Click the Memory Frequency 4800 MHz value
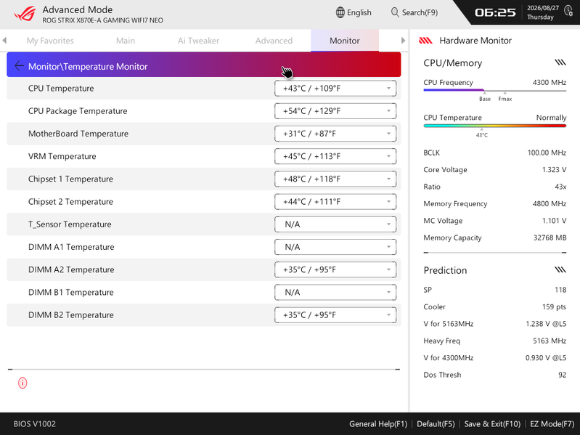Screen dimensions: 580x435 click(550, 204)
